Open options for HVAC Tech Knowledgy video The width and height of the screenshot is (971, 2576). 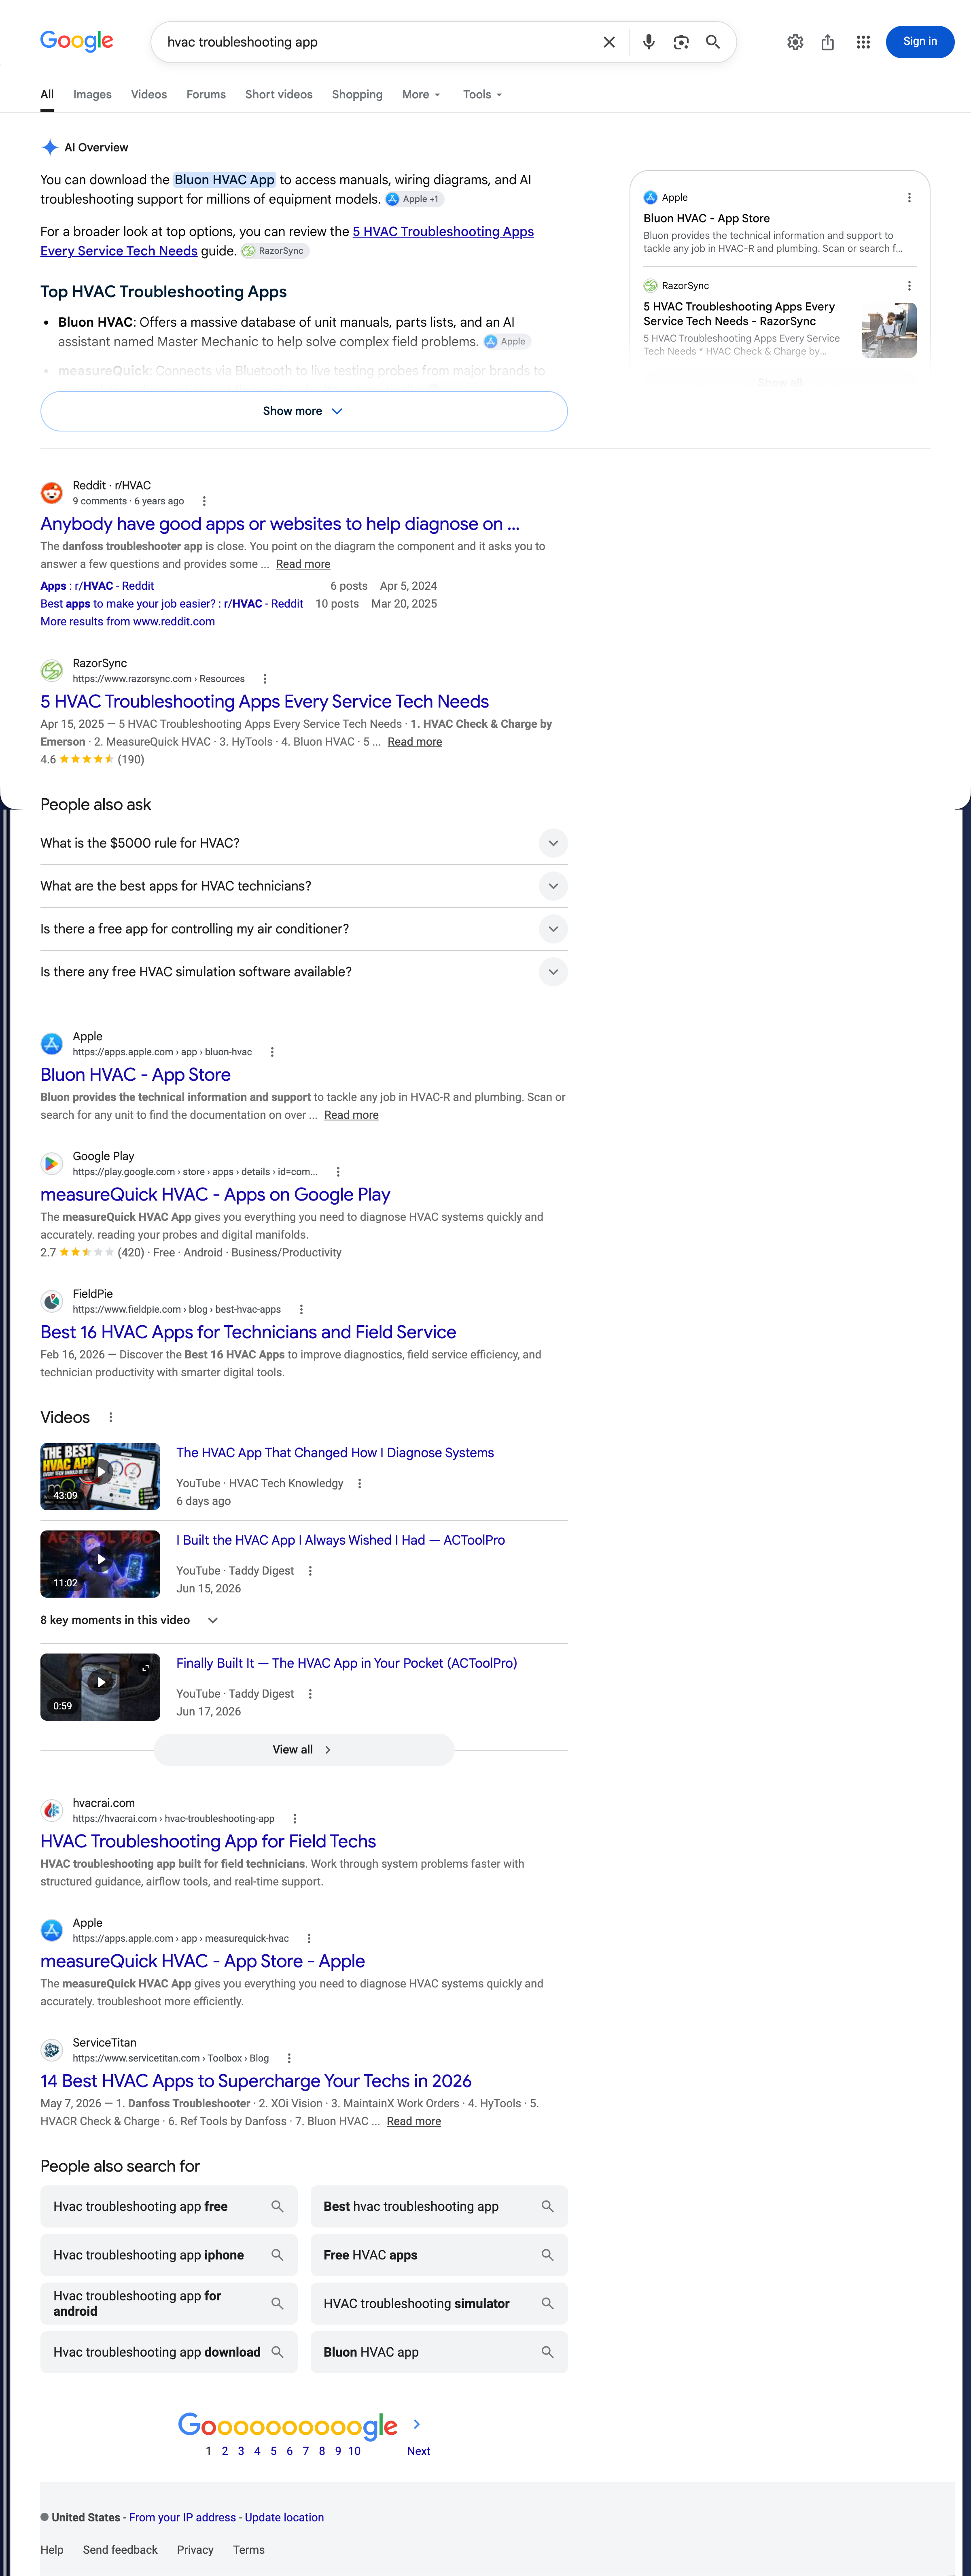(360, 1483)
